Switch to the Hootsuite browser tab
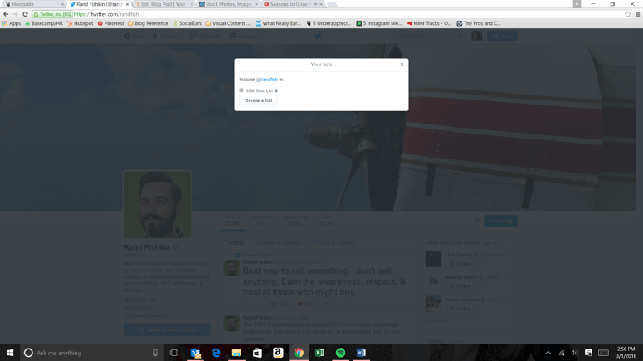Viewport: 643px width, 361px height. coord(35,4)
